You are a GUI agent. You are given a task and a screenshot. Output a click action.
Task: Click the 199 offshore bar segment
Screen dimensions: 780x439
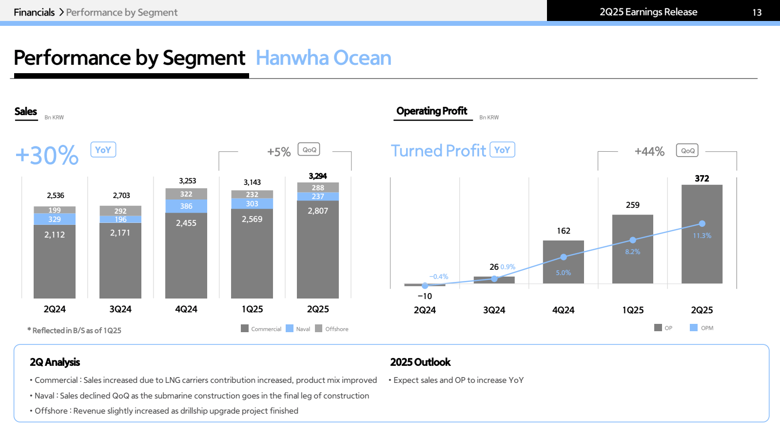tap(55, 210)
